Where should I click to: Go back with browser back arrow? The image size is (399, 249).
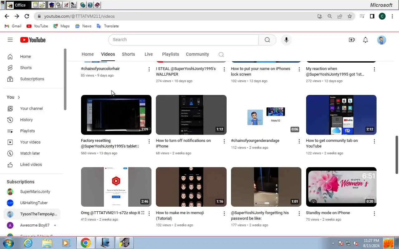[7, 16]
